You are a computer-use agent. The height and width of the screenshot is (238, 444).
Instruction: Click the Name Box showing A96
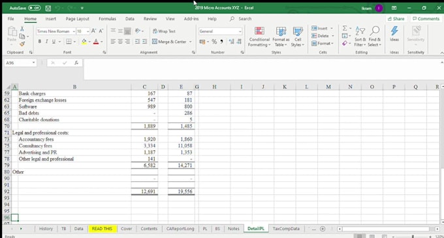[20, 63]
